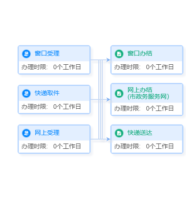Screen dimensions: 186x199
Task: Click the 0个工作日 value under 窗口办结
Action: [160, 67]
